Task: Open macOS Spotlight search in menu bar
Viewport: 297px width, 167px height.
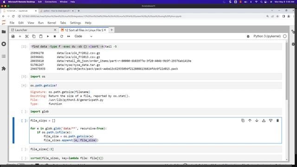Action: tap(261, 2)
